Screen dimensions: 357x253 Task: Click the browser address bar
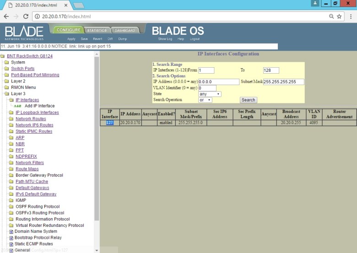(182, 16)
